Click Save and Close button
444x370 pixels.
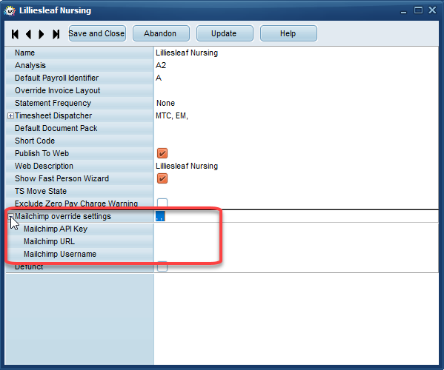97,33
